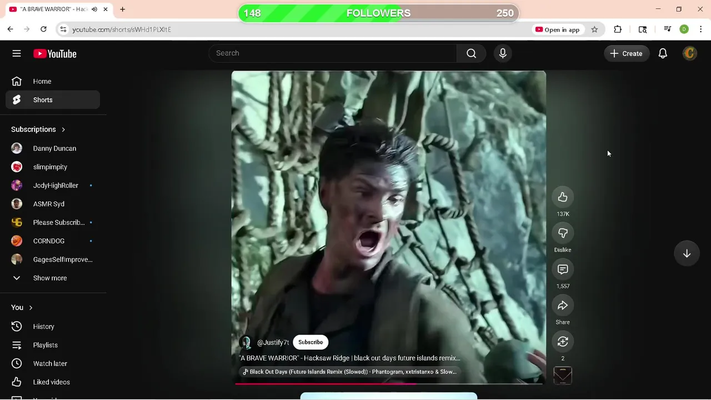Open History in the sidebar
Viewport: 711px width, 400px height.
(53, 327)
